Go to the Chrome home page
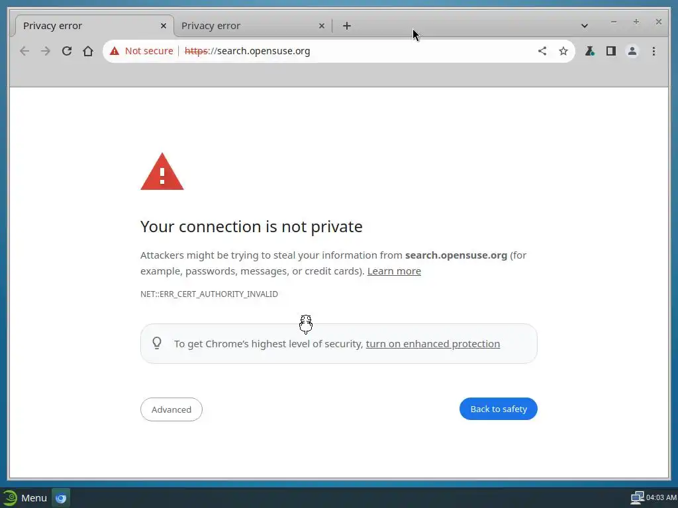Image resolution: width=678 pixels, height=508 pixels. [88, 51]
